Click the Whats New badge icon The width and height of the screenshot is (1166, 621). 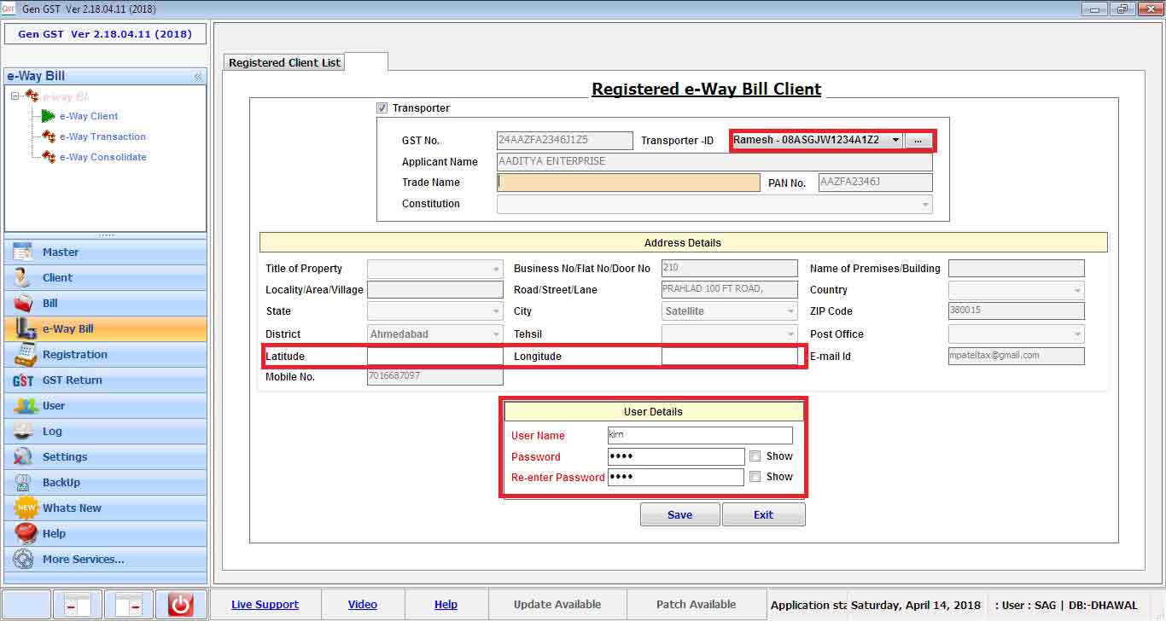pos(25,508)
